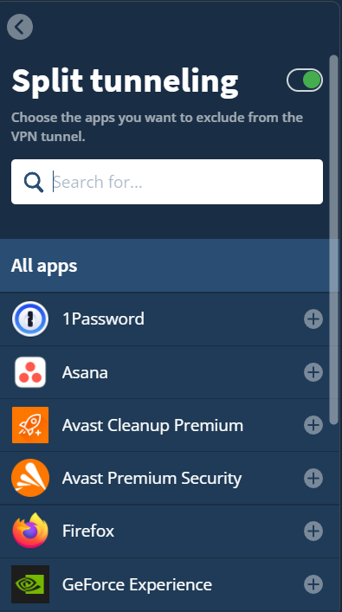Select the Firefox app name

tap(88, 531)
